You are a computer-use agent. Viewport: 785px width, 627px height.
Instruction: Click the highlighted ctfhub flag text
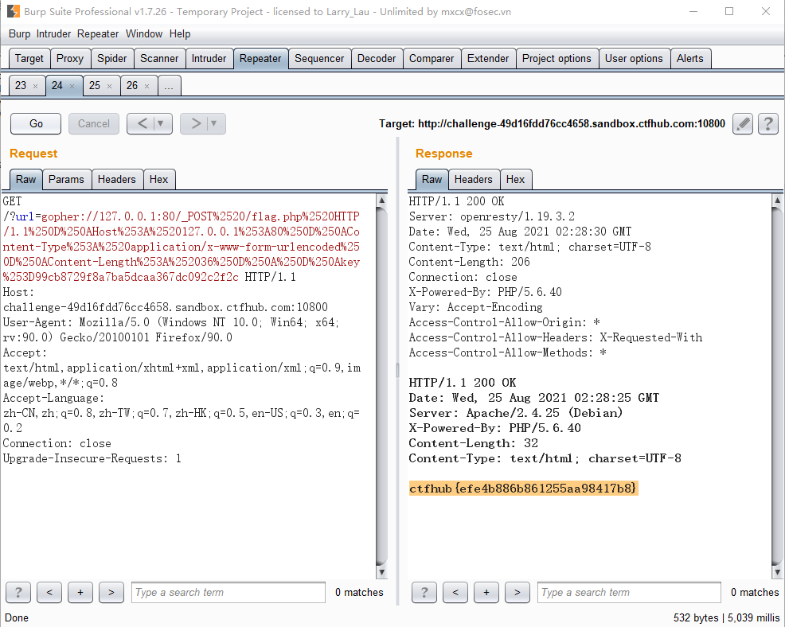click(524, 489)
